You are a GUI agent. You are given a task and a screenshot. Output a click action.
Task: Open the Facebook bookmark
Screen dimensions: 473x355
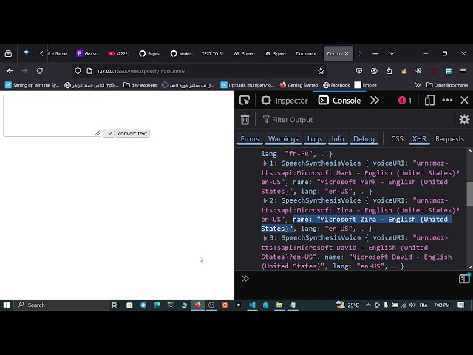coord(336,85)
